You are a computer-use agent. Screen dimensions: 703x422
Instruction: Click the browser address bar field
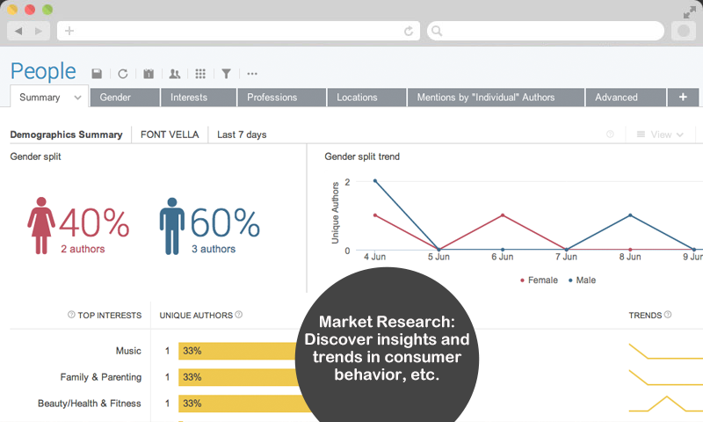pos(238,31)
